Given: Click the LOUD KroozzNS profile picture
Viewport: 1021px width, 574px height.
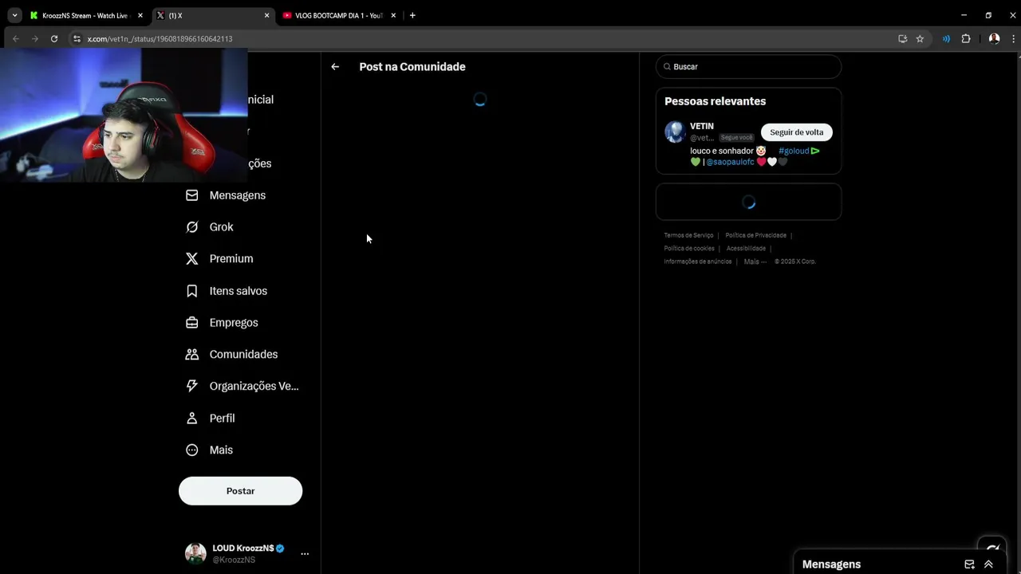Looking at the screenshot, I should pos(195,553).
